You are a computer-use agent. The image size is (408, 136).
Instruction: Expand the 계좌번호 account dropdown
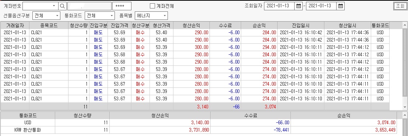tap(54, 6)
